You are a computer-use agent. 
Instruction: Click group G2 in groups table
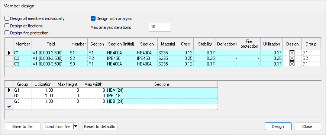pos(22,96)
